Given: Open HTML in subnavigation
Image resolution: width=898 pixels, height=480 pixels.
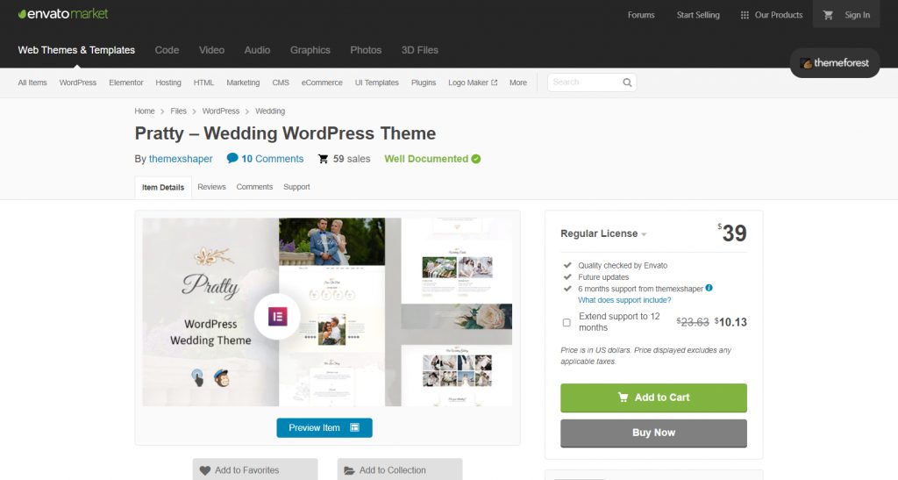Looking at the screenshot, I should [x=203, y=82].
